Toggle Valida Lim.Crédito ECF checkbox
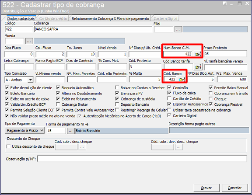This screenshot has height=195, width=252. coord(7,104)
